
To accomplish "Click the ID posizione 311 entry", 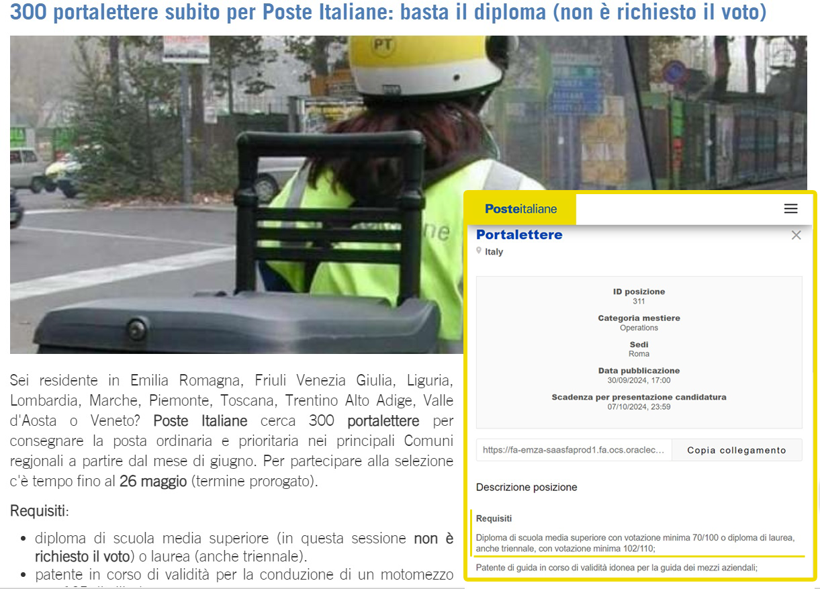I will 639,296.
